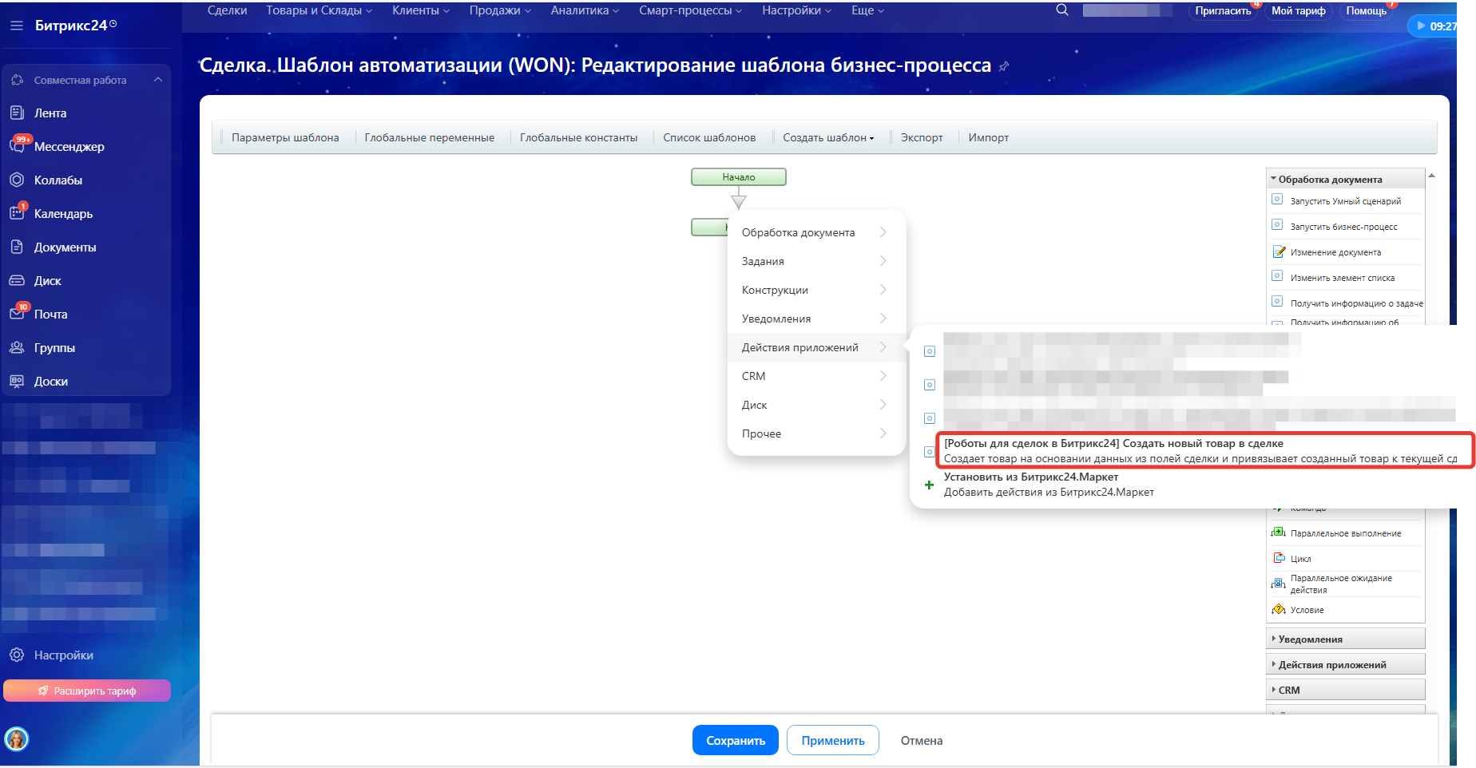The image size is (1476, 768).
Task: Click green plus Установить из Битрикс24.Маркет
Action: [929, 485]
